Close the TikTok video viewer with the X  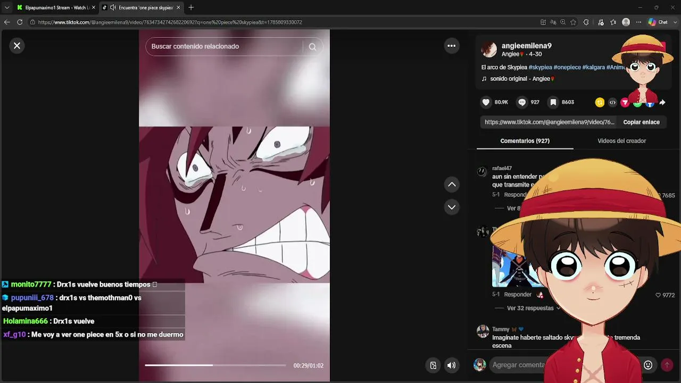(17, 46)
